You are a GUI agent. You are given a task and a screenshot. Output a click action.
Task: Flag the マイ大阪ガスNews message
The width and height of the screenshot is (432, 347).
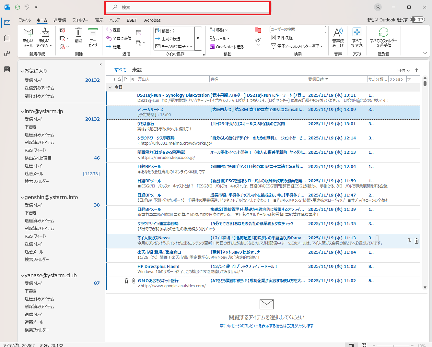tap(409, 241)
